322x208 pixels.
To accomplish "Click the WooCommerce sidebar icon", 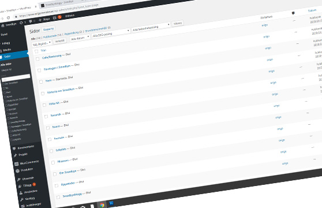I will [16, 164].
